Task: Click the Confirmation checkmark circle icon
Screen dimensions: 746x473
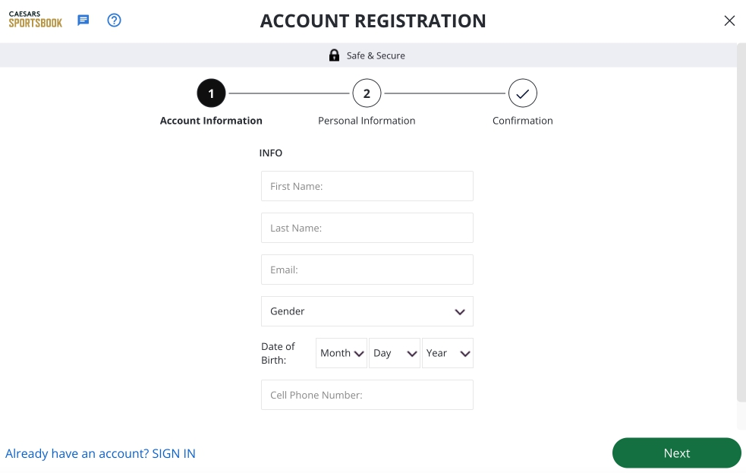Action: pyautogui.click(x=522, y=93)
